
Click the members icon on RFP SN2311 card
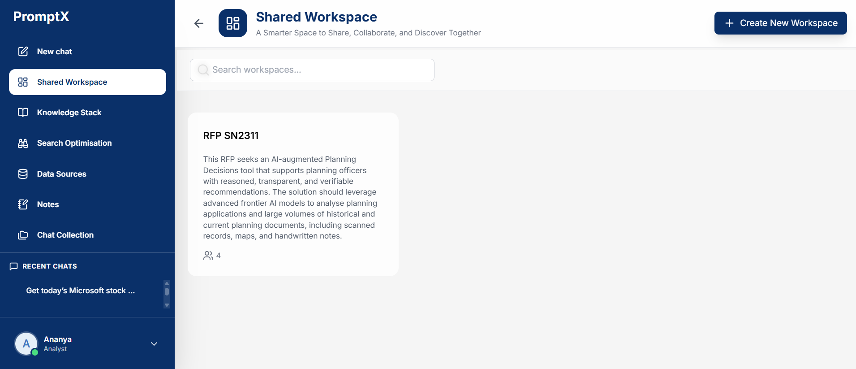click(208, 256)
